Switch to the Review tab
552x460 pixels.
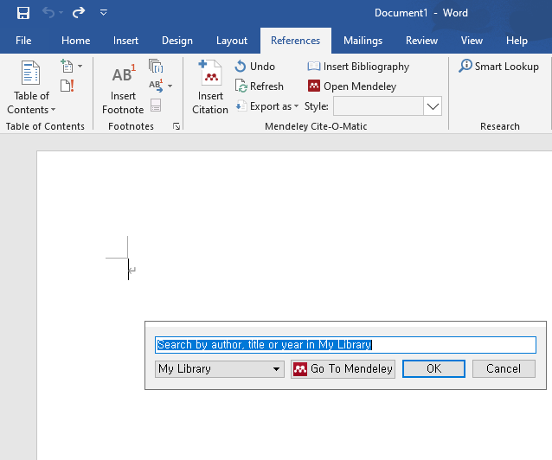coord(421,41)
